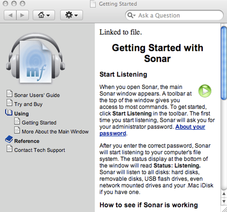The width and height of the screenshot is (227, 212).
Task: Click the vertical scrollbar thumb
Action: [224, 63]
